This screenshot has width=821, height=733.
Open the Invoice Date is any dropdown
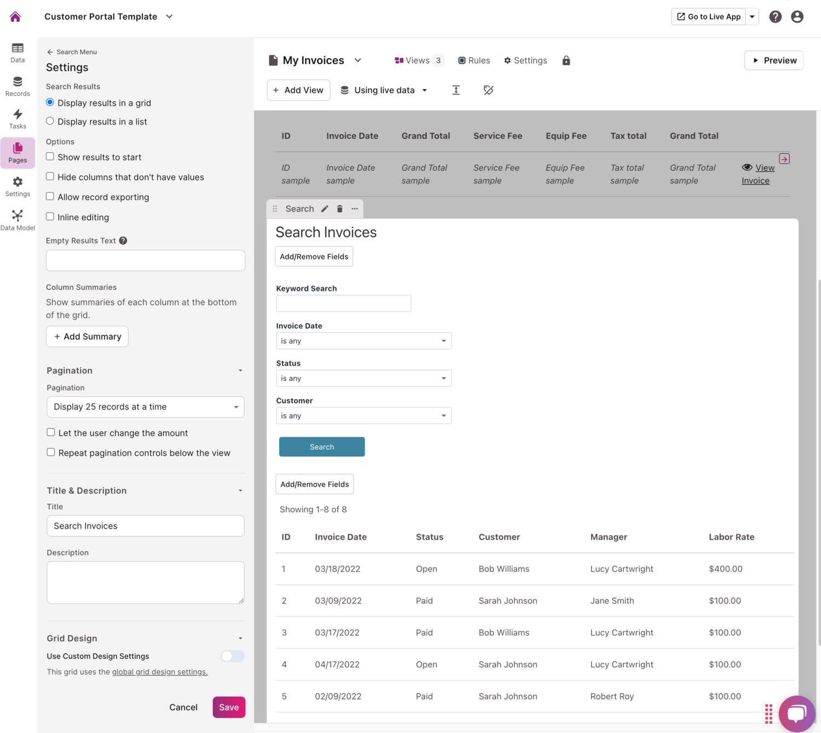363,340
